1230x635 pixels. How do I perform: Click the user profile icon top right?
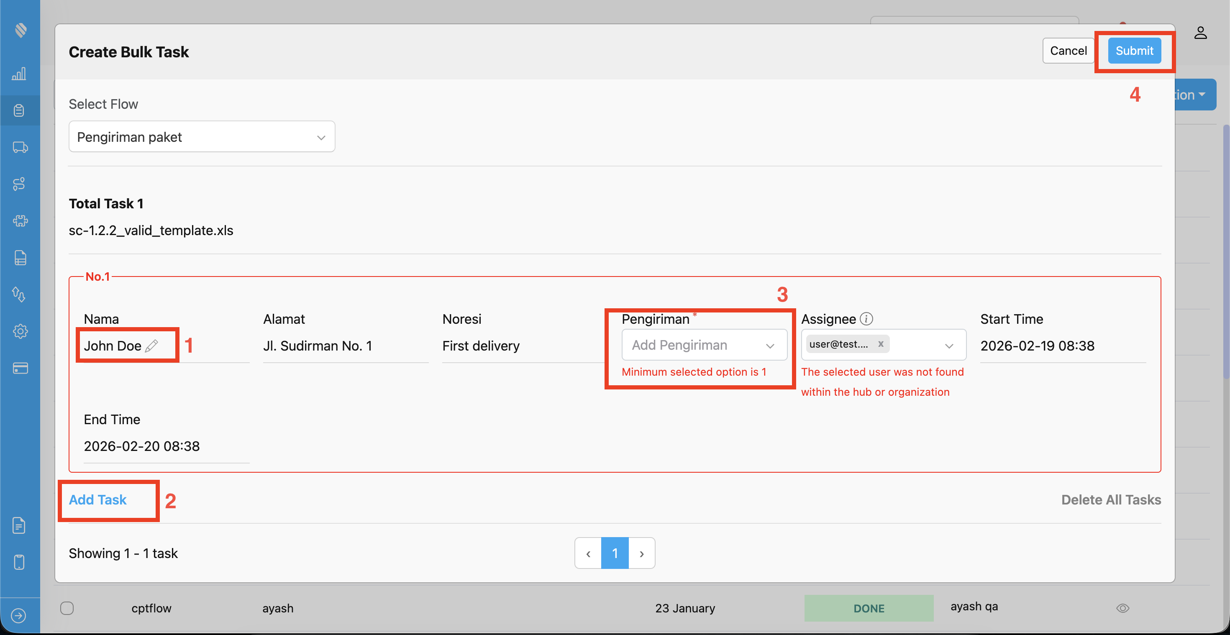[x=1201, y=33]
